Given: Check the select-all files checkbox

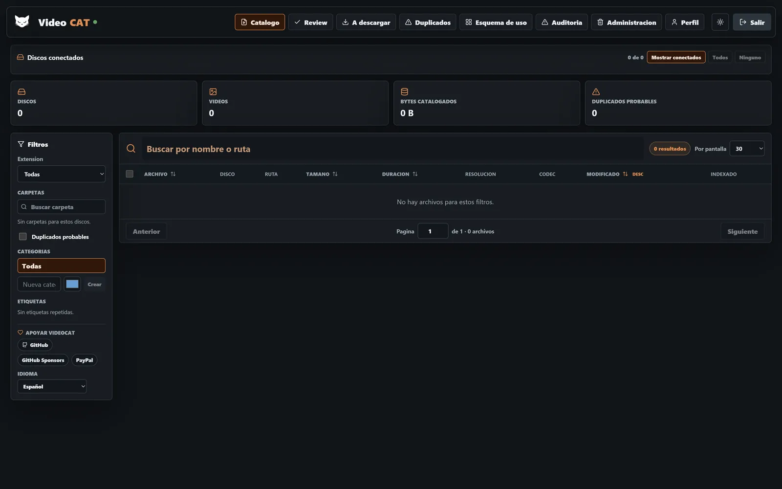Looking at the screenshot, I should click(x=130, y=174).
